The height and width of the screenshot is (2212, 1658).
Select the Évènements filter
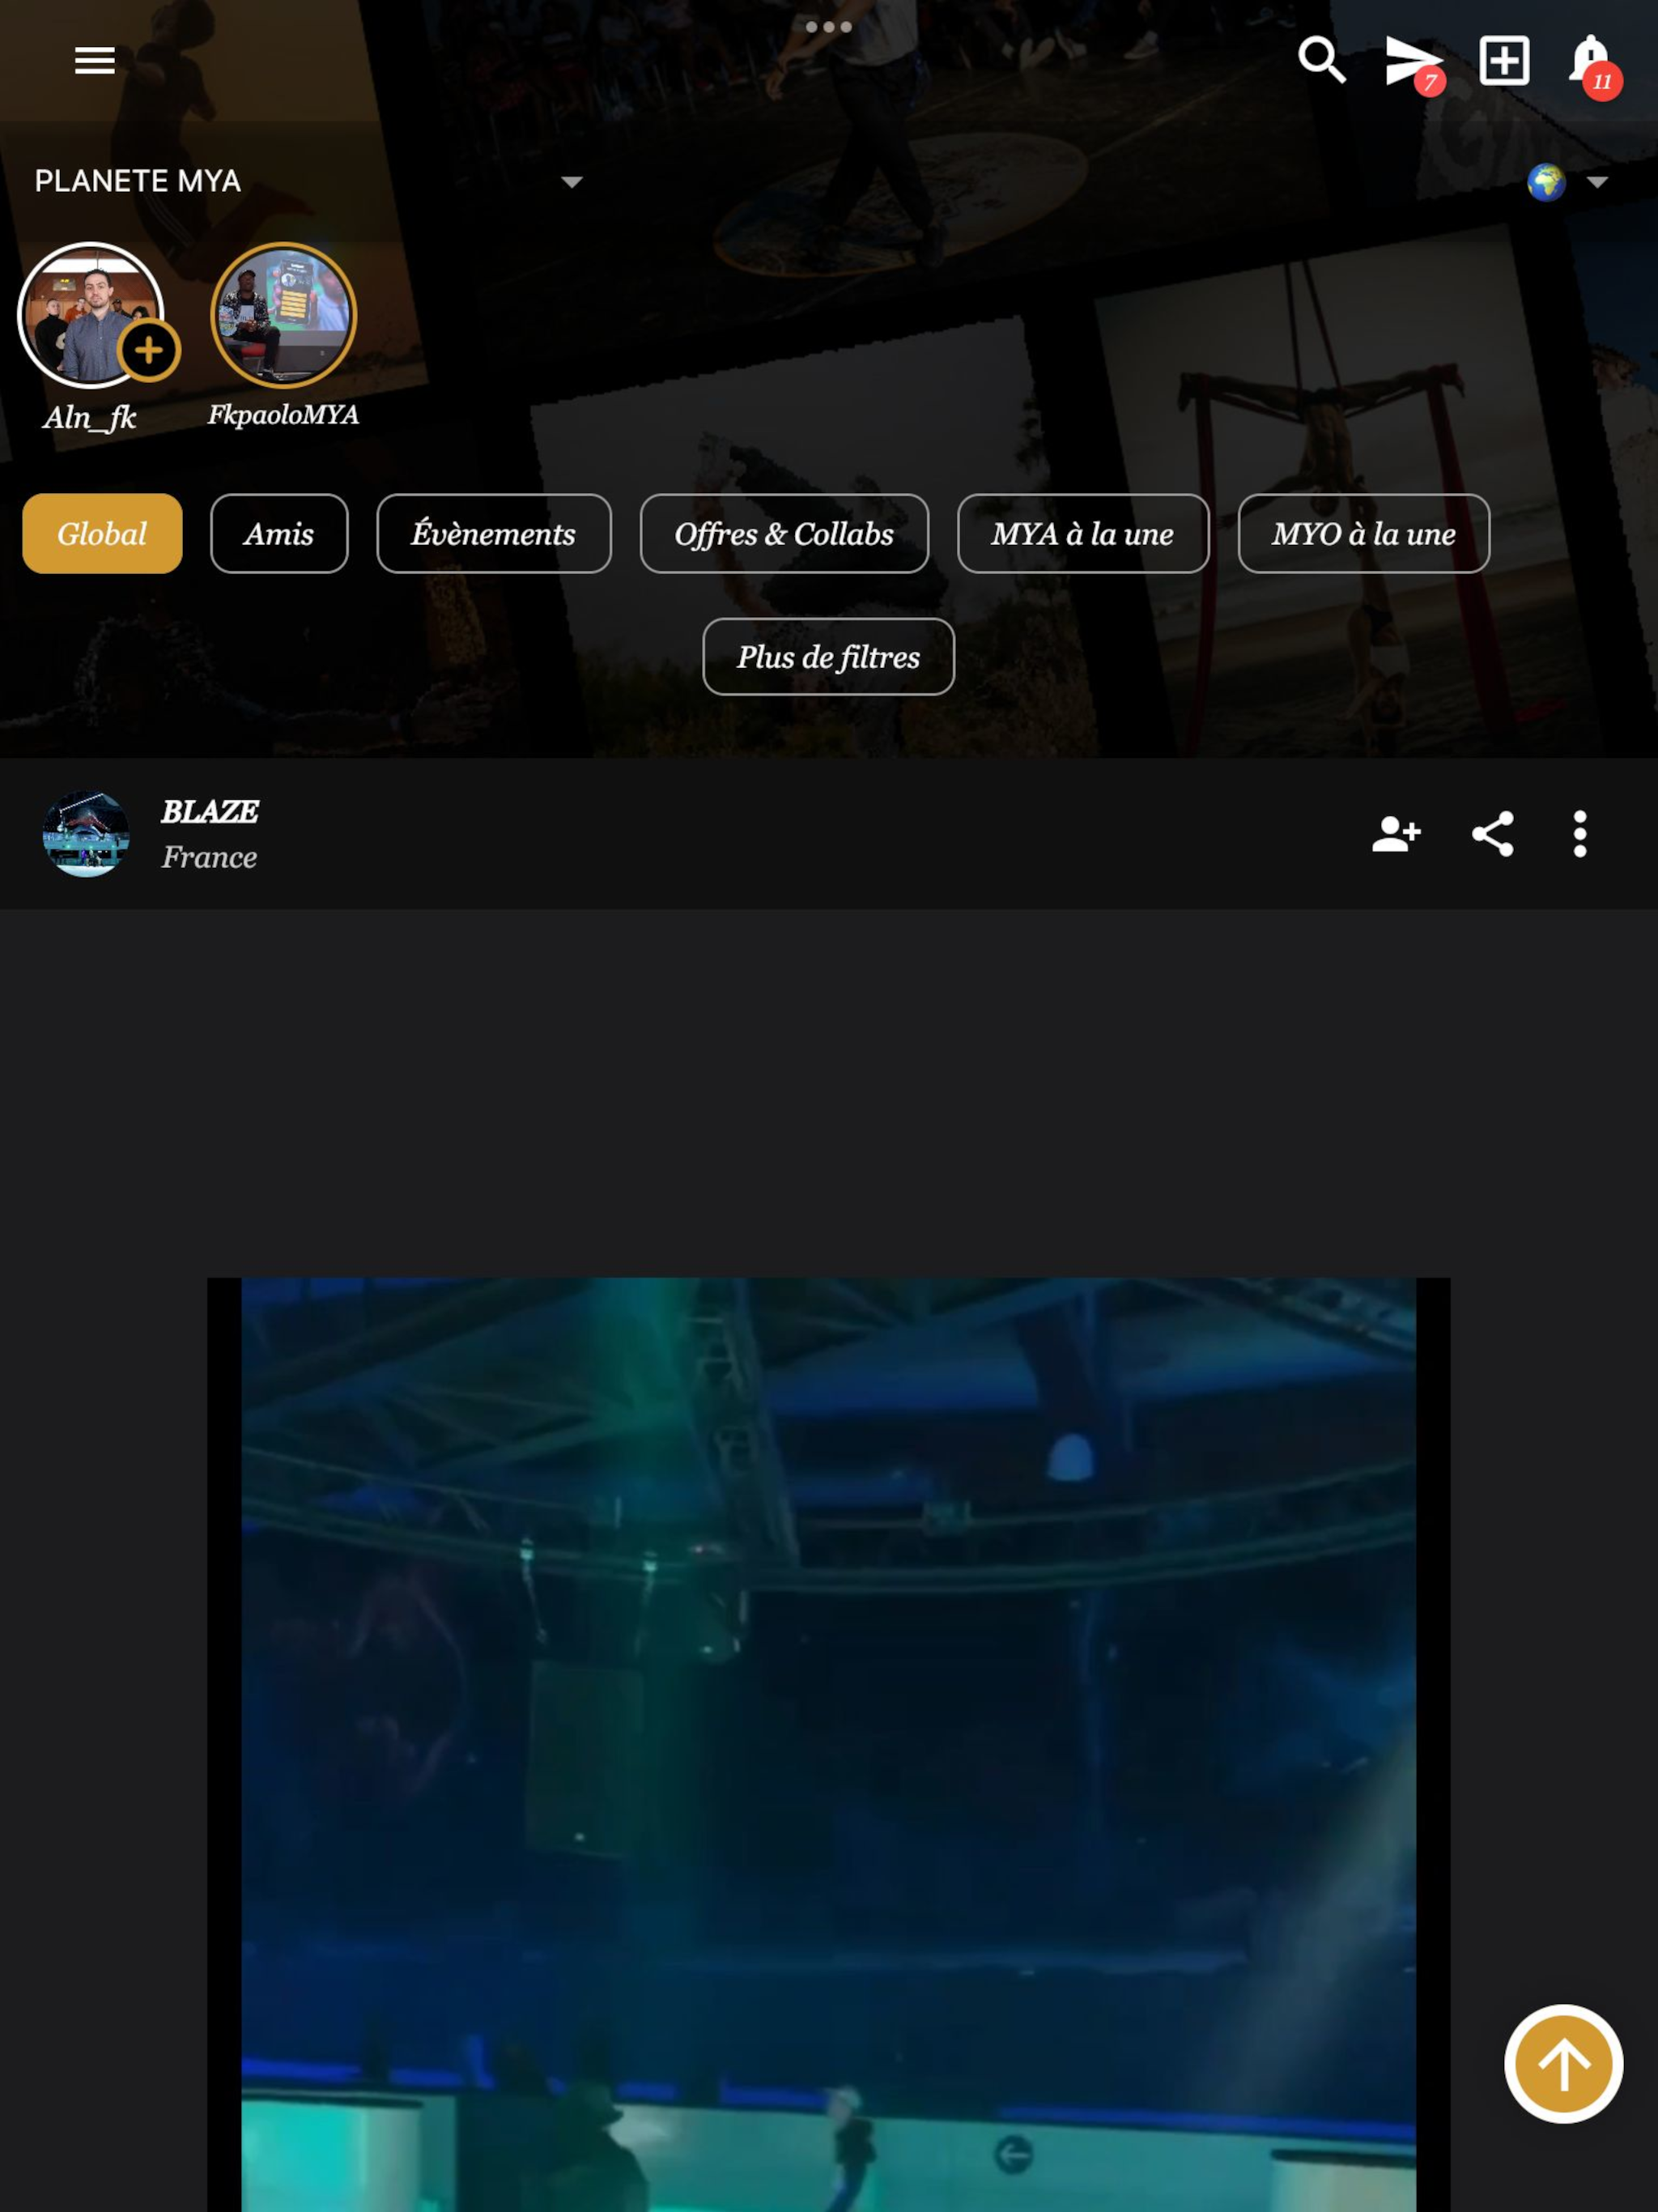[x=493, y=534]
